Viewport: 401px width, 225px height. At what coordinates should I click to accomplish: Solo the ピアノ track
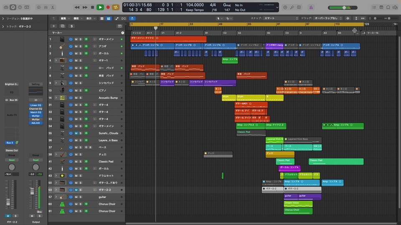[81, 90]
